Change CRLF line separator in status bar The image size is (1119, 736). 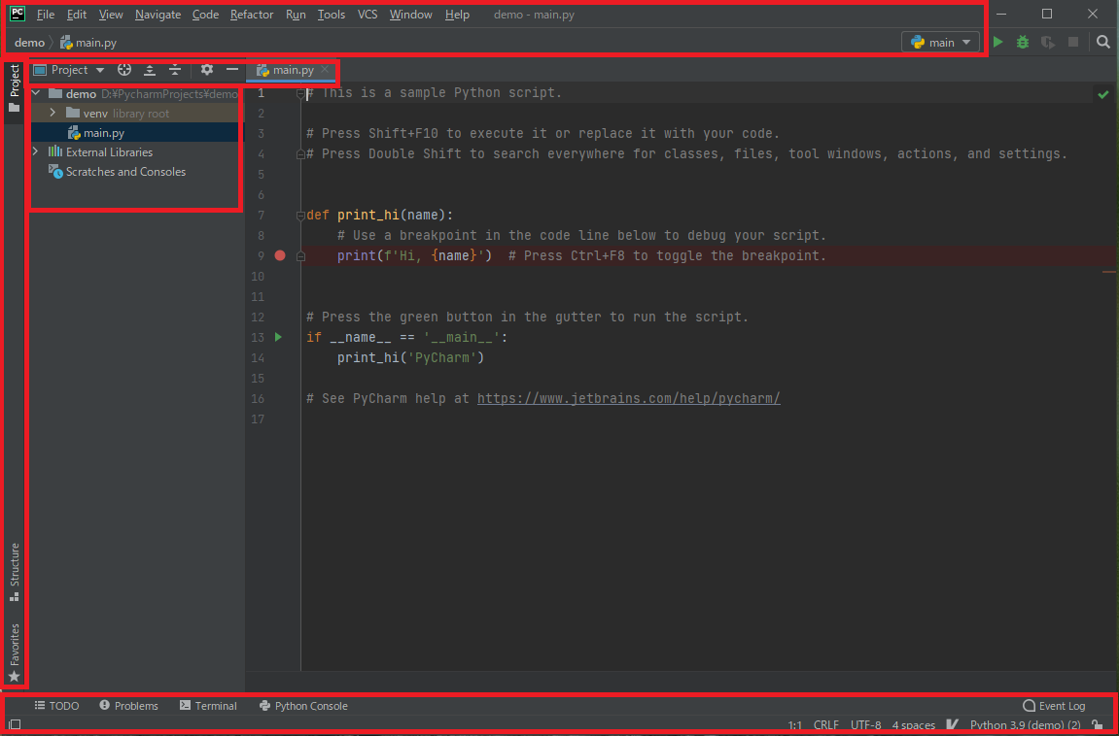(x=826, y=725)
